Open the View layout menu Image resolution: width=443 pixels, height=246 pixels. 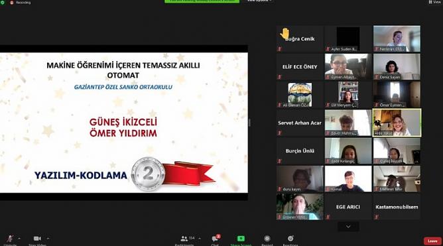(x=435, y=2)
